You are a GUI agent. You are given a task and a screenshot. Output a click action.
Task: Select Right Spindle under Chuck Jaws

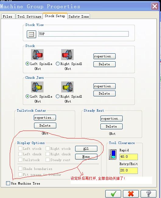[x=58, y=96]
